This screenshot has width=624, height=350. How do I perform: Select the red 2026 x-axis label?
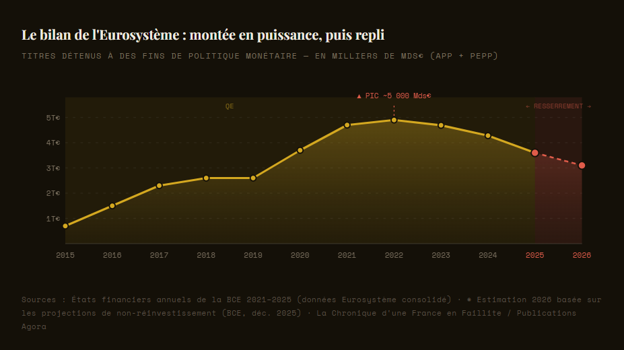click(x=582, y=255)
